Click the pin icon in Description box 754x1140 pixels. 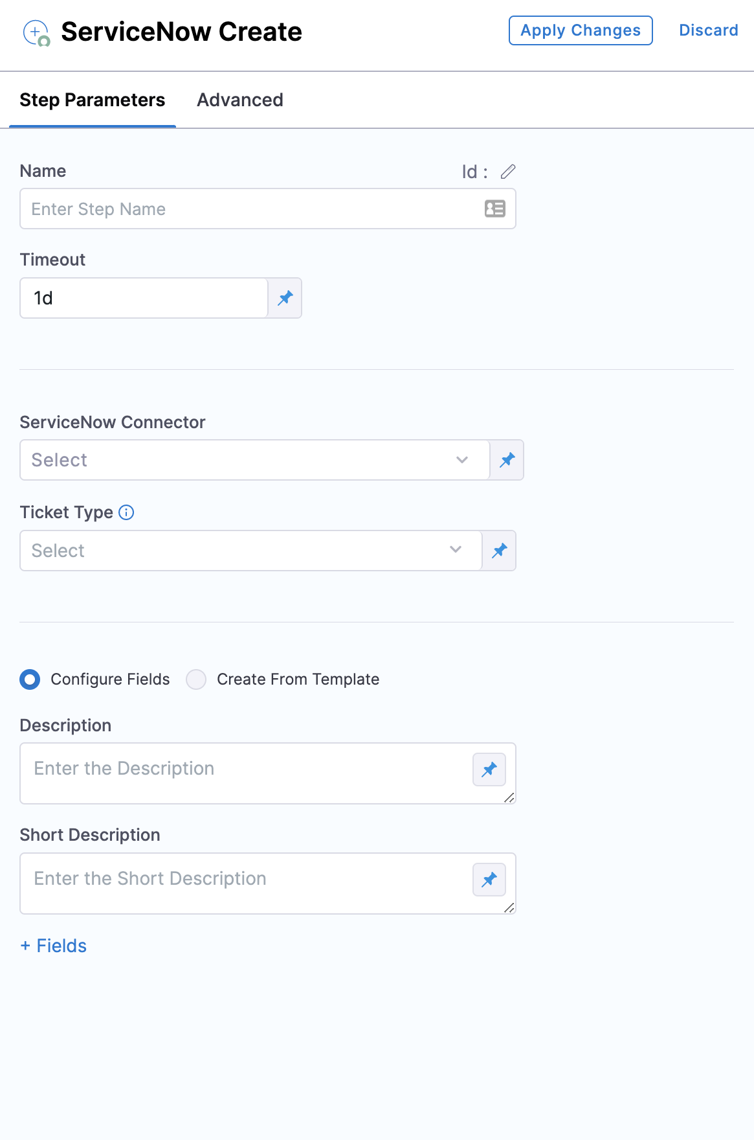pyautogui.click(x=489, y=769)
